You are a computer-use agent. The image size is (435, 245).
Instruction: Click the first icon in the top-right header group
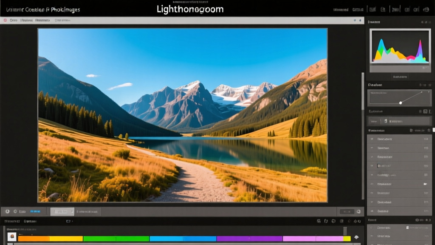(x=373, y=10)
